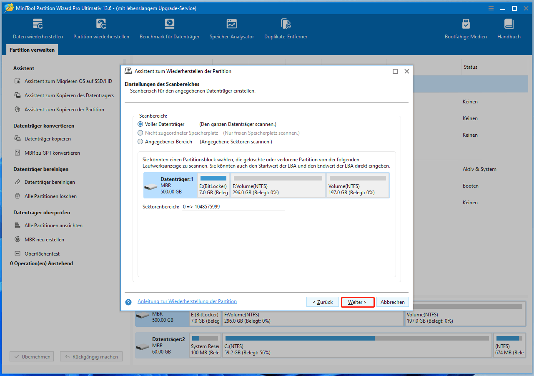The image size is (534, 376).
Task: Launch the Duplikate-Entferner
Action: (286, 29)
